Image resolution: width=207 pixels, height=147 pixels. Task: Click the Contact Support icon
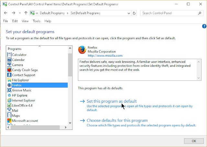[x=9, y=75]
